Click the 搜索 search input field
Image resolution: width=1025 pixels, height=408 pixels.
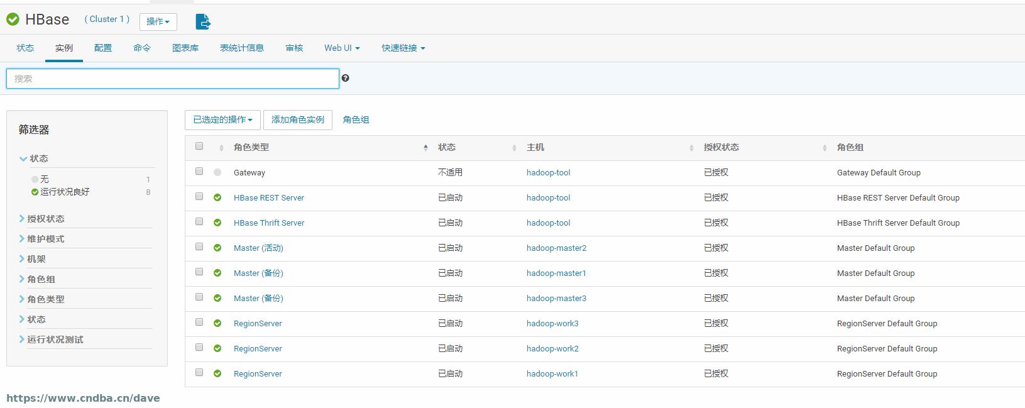tap(173, 79)
